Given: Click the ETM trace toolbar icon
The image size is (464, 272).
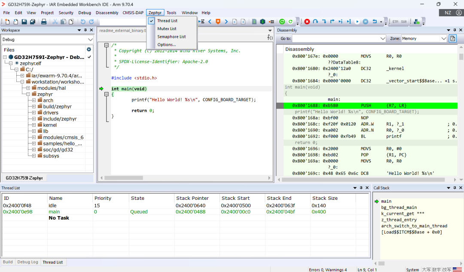Looking at the screenshot, I should pos(395,21).
